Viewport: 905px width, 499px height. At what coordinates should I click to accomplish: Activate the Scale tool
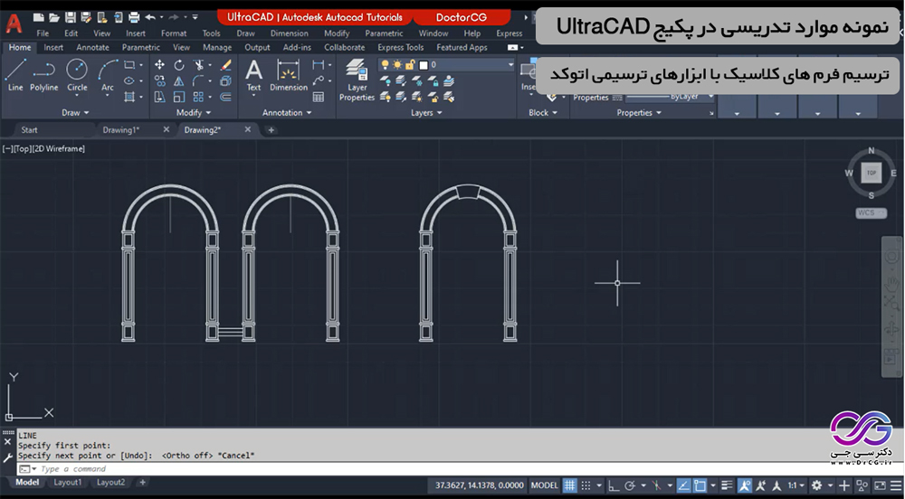179,97
